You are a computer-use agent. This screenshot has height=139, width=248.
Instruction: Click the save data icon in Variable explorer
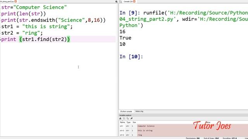click(x=124, y=119)
